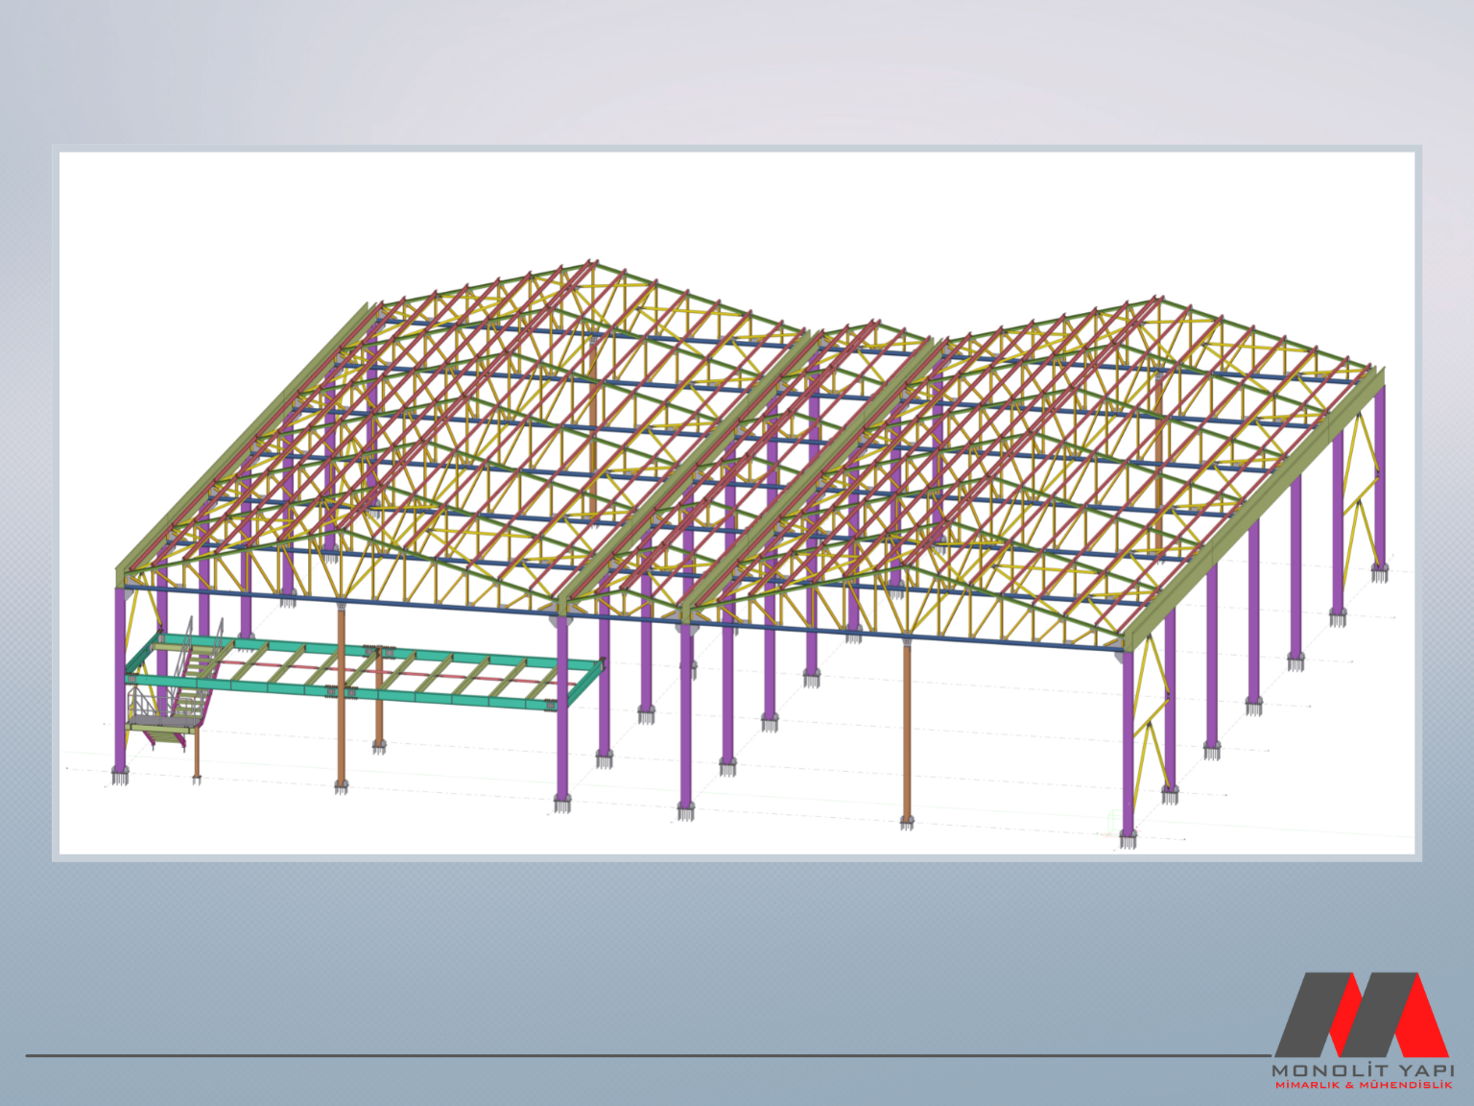
Task: Click the base plate of the front-right column
Action: [x=1129, y=838]
